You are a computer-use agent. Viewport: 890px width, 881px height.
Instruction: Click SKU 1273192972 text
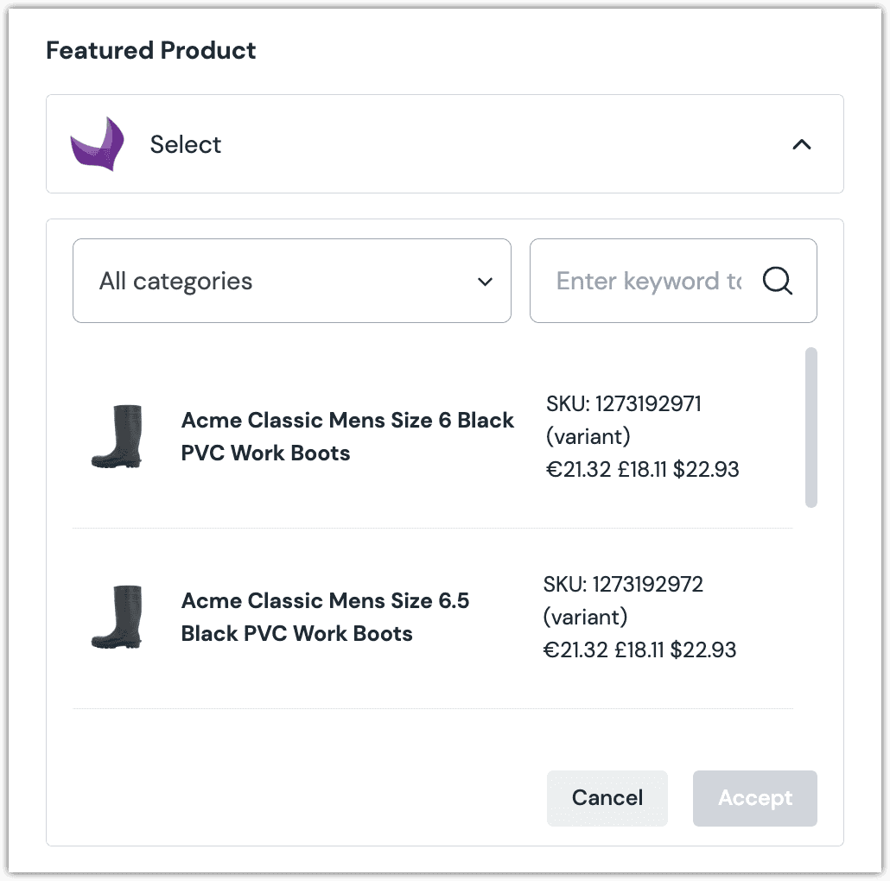(x=624, y=584)
